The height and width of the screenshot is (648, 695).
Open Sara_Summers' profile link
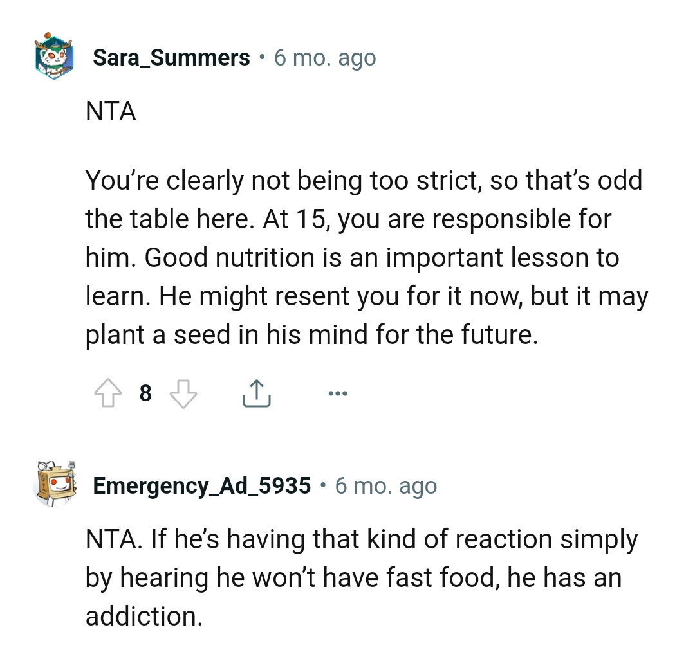click(172, 57)
